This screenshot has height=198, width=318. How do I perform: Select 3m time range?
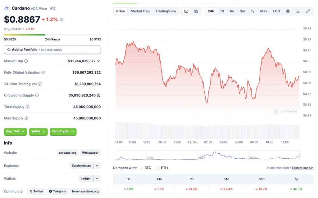243,11
